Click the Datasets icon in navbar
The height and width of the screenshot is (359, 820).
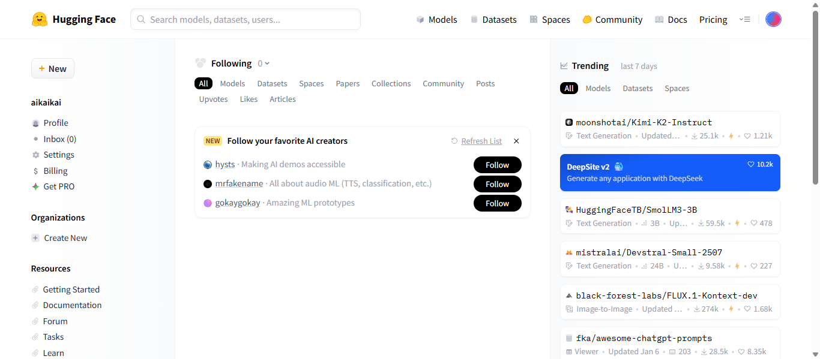[x=474, y=19]
